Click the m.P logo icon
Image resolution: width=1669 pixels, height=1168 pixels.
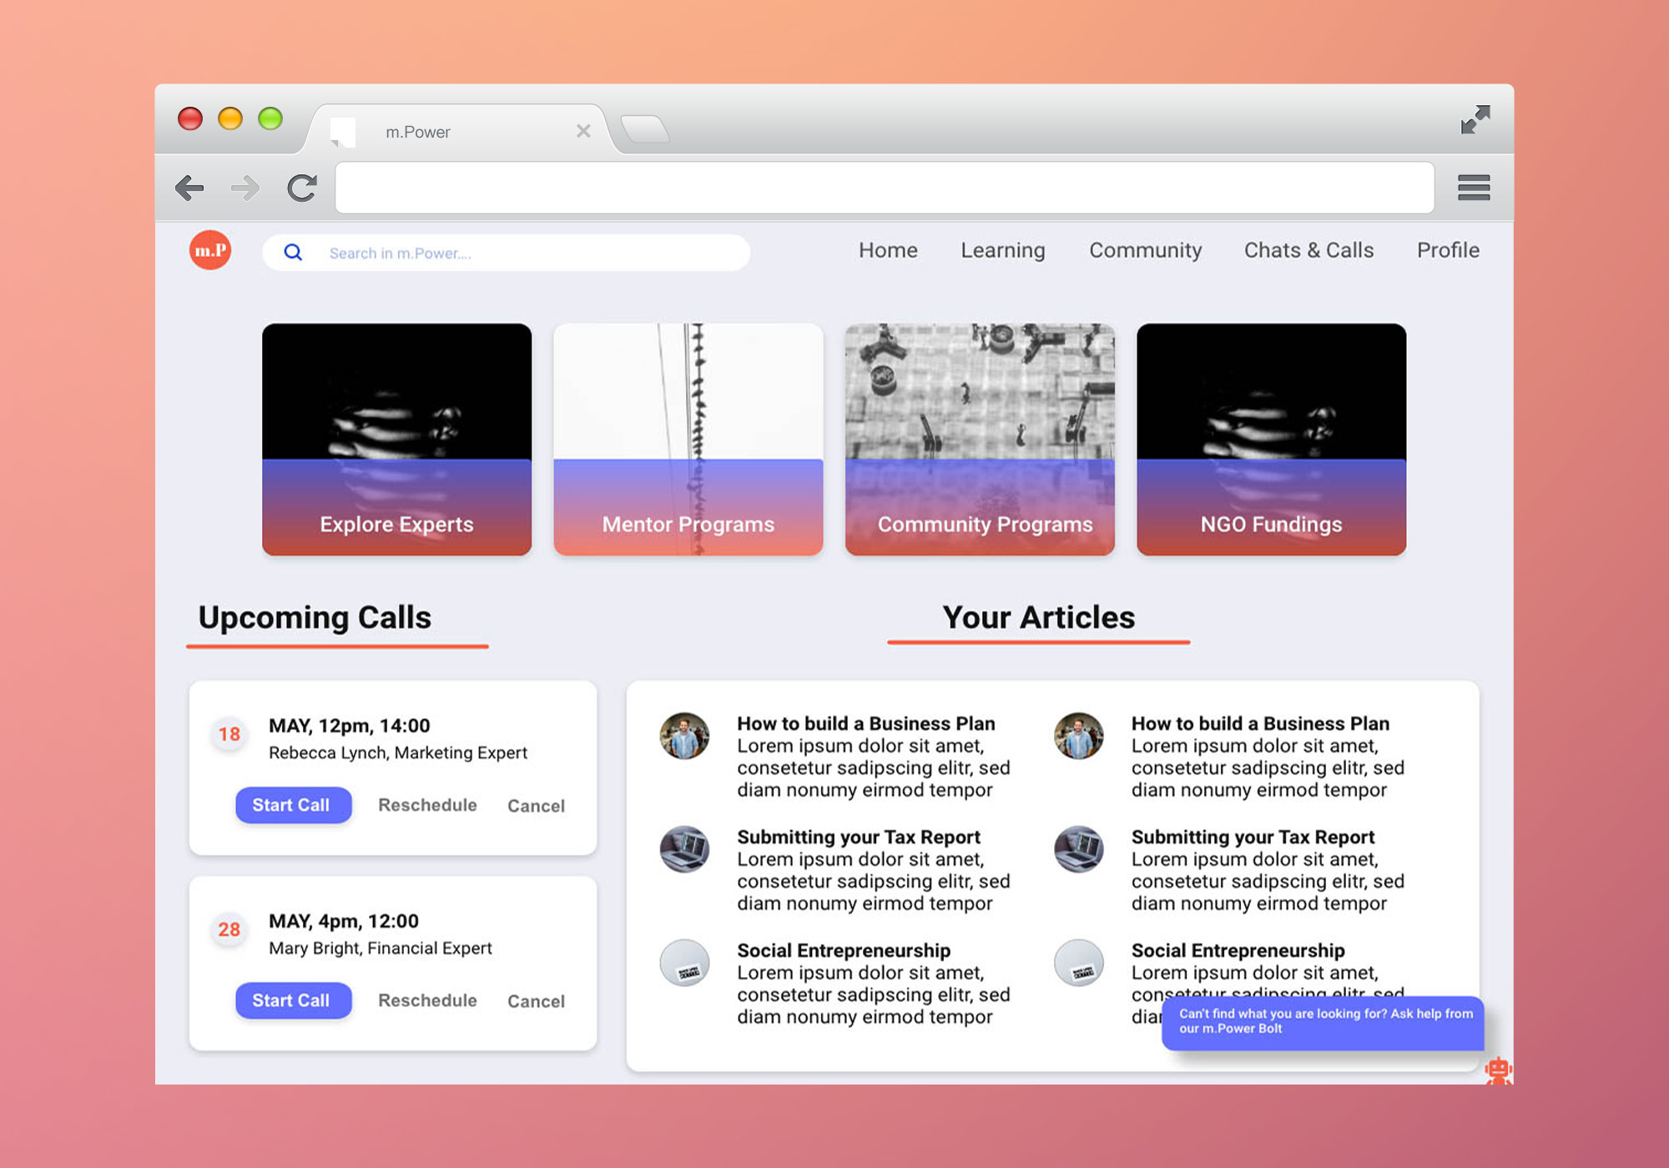coord(209,250)
